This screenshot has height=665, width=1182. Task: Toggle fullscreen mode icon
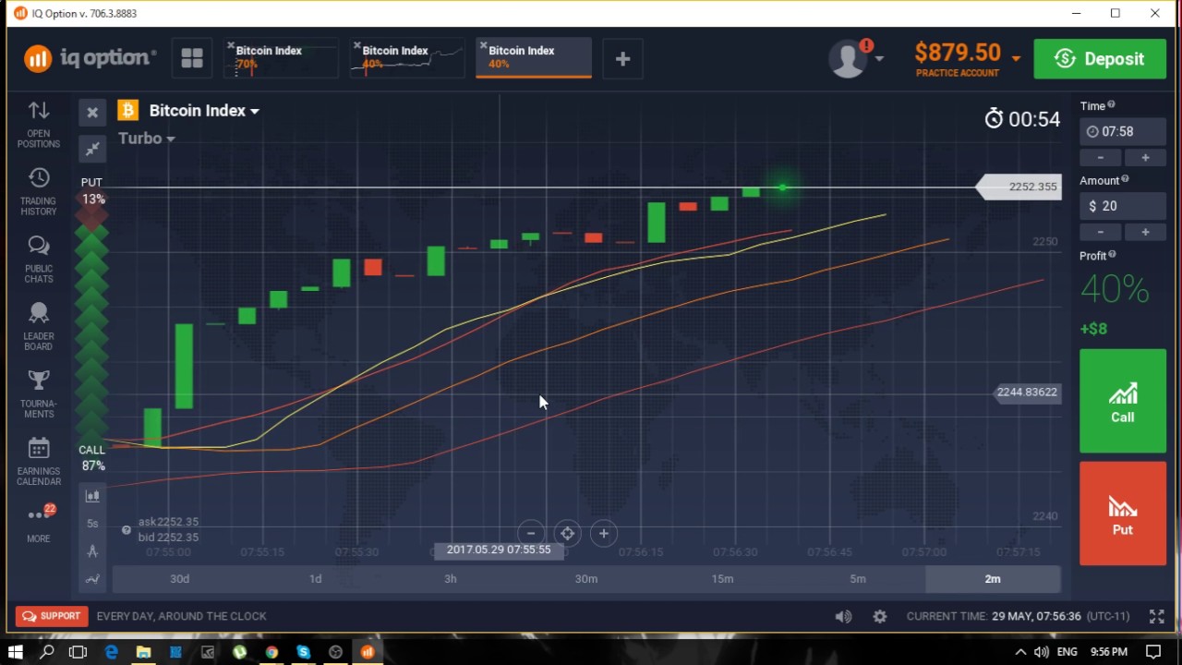click(x=1156, y=616)
